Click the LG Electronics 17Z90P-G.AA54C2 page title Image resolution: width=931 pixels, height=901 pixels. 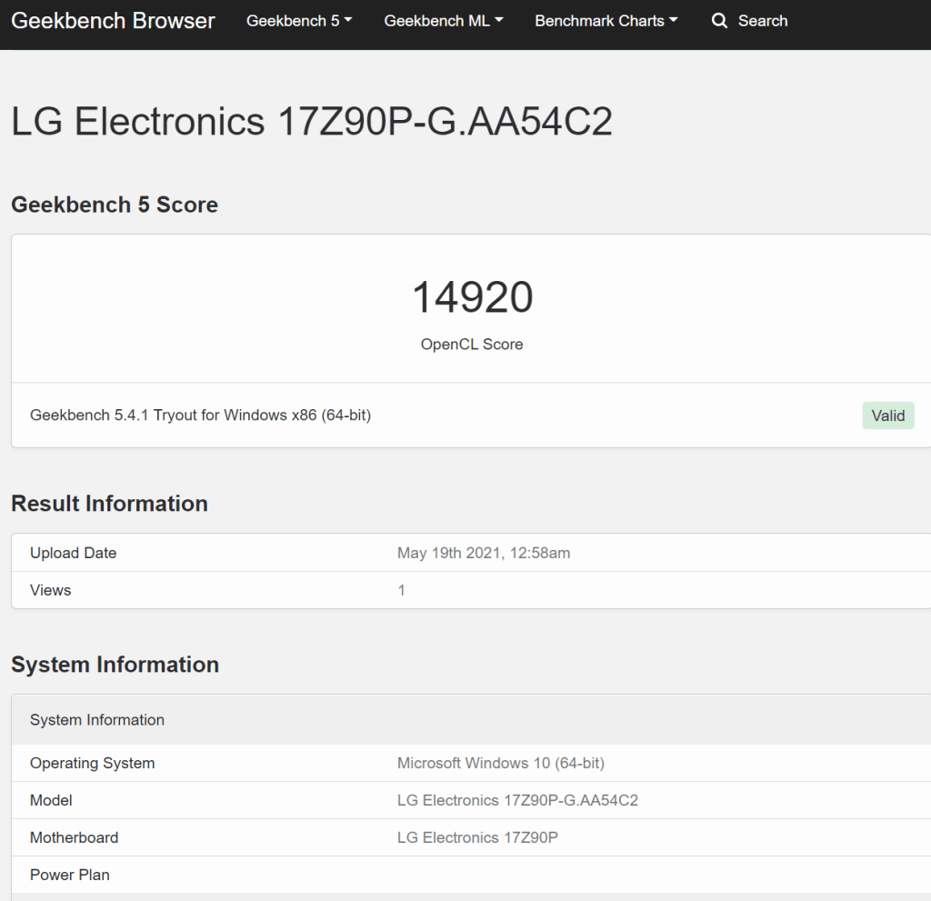coord(312,122)
